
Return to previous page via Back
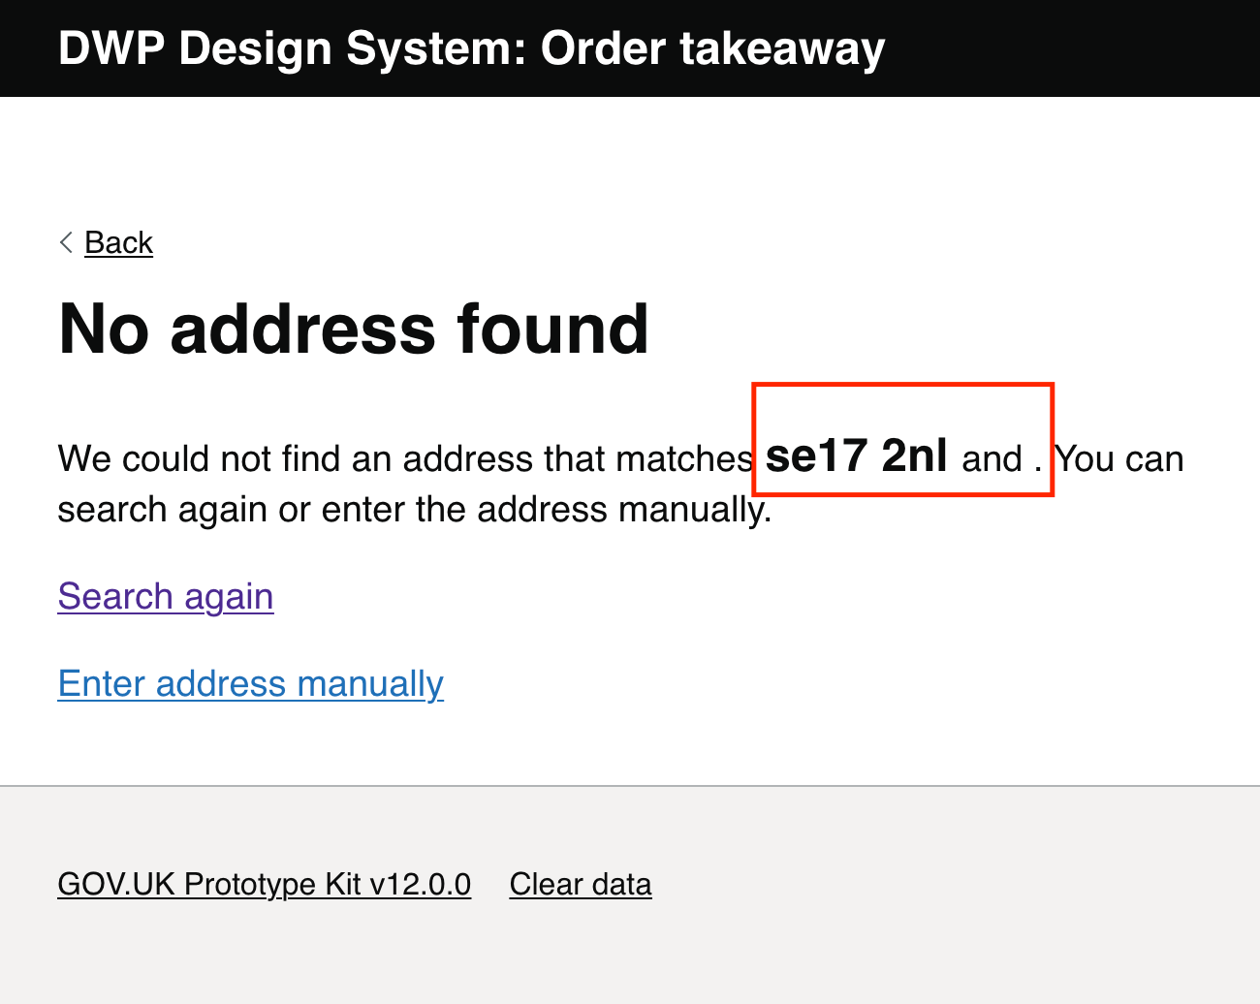click(x=118, y=242)
